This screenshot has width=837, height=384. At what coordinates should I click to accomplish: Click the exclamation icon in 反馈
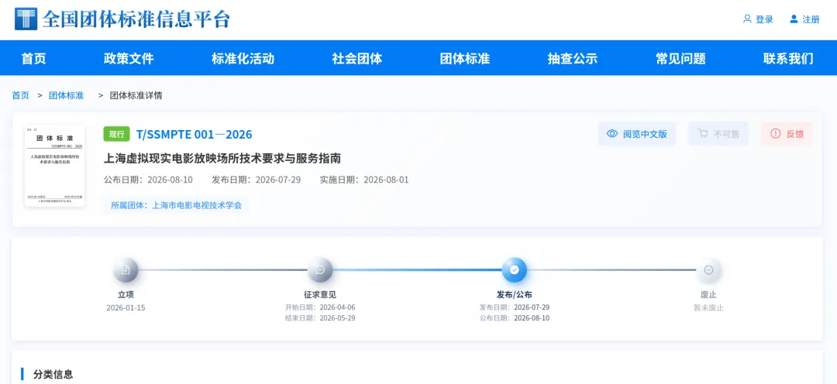(776, 134)
